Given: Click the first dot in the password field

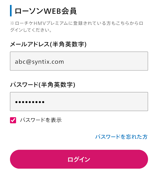Looking at the screenshot, I should coord(16,102).
